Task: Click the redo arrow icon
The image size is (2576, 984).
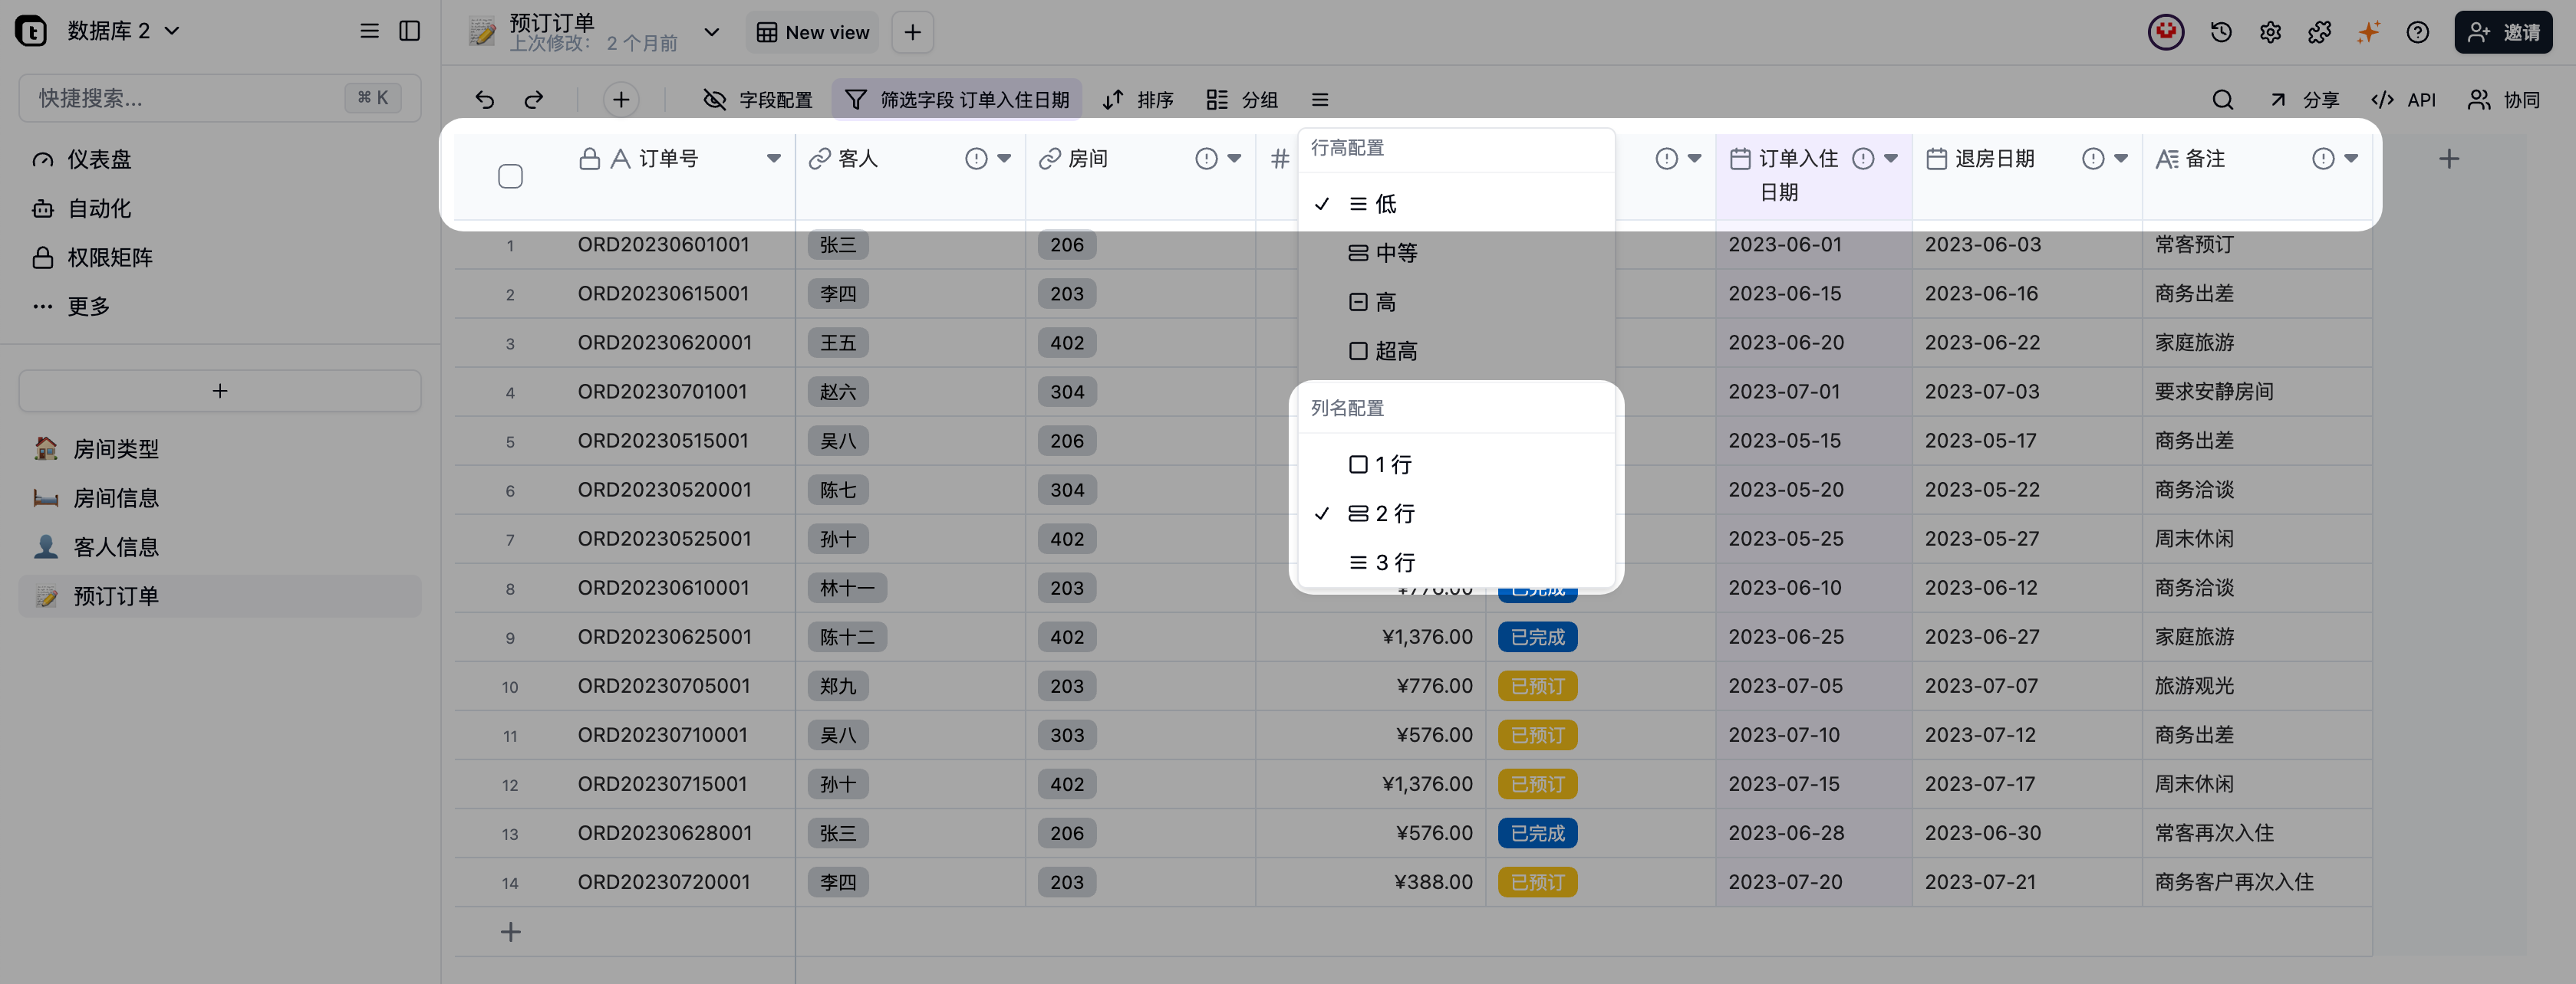Action: (x=534, y=100)
